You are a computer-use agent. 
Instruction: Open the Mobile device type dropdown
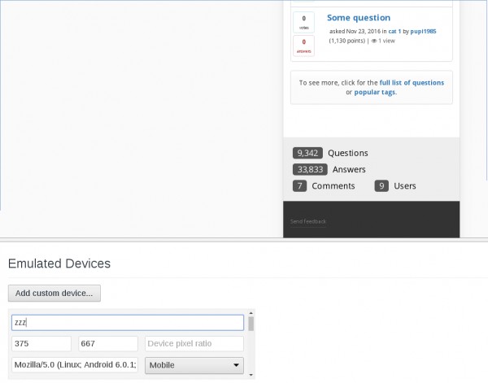click(194, 365)
